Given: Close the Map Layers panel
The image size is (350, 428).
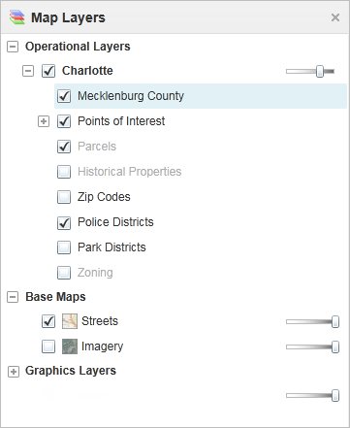Looking at the screenshot, I should [335, 17].
